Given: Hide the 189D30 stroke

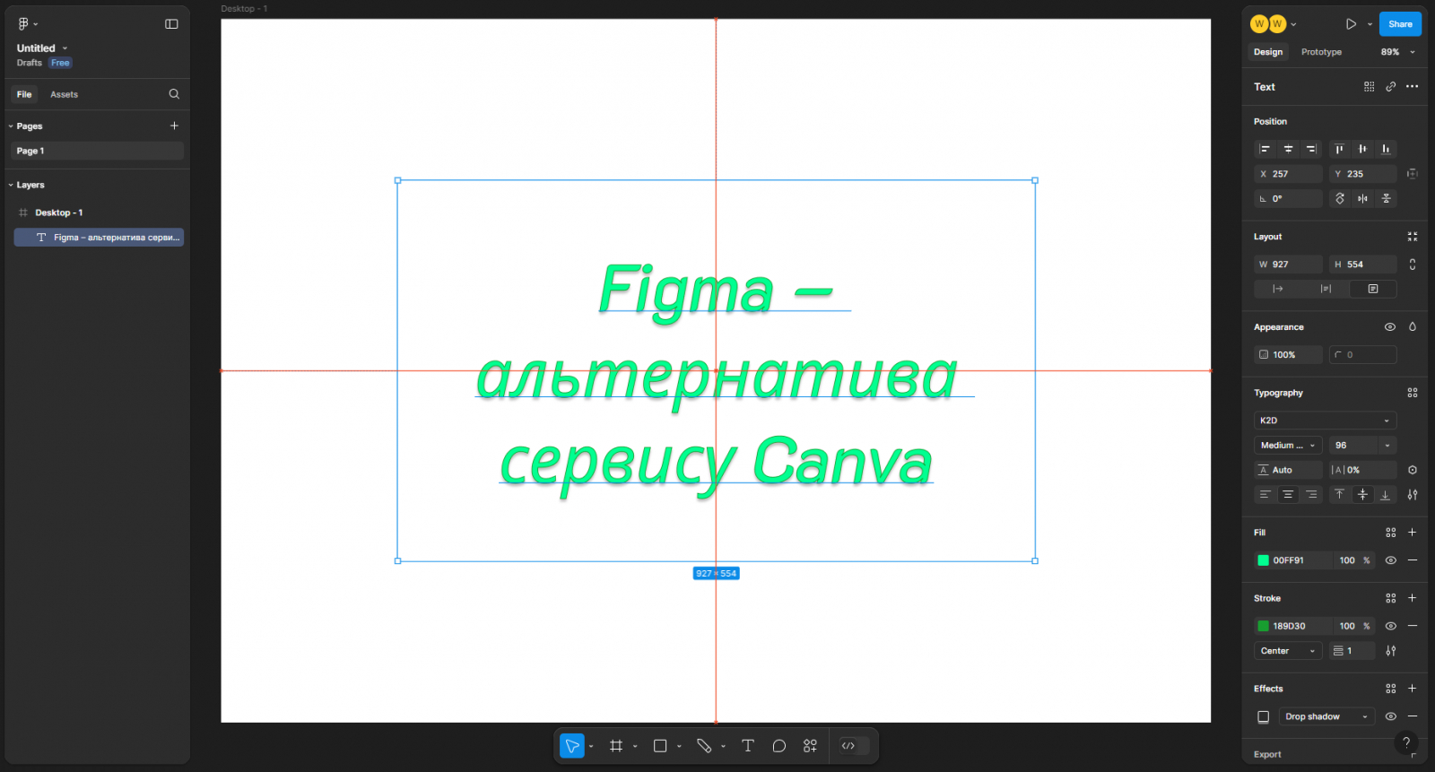Looking at the screenshot, I should click(1391, 626).
